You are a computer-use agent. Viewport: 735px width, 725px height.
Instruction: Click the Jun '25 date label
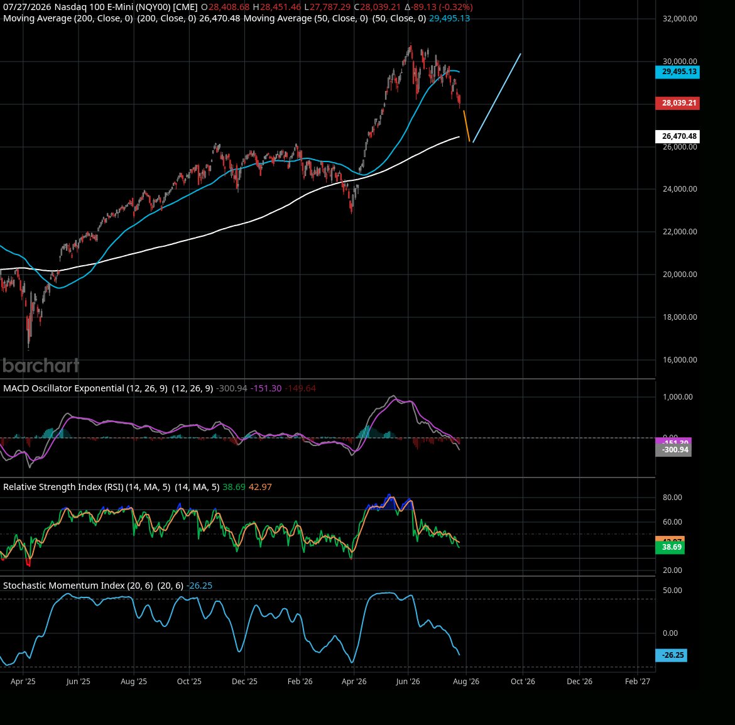click(x=79, y=682)
